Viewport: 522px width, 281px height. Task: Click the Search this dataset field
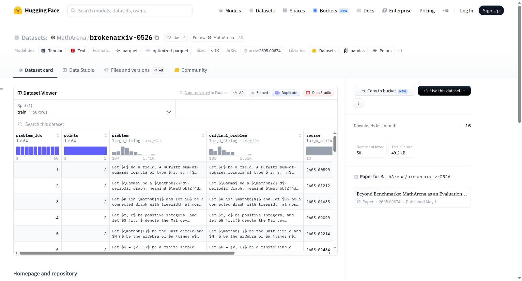176,124
